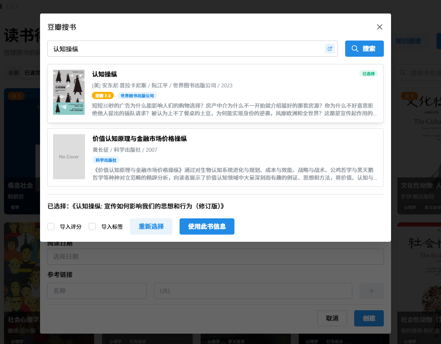Click the plus icon to add a reference link
This screenshot has width=441, height=344.
[x=371, y=291]
